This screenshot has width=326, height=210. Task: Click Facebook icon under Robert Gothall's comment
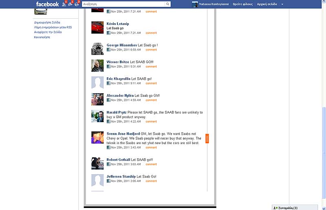pos(109,164)
